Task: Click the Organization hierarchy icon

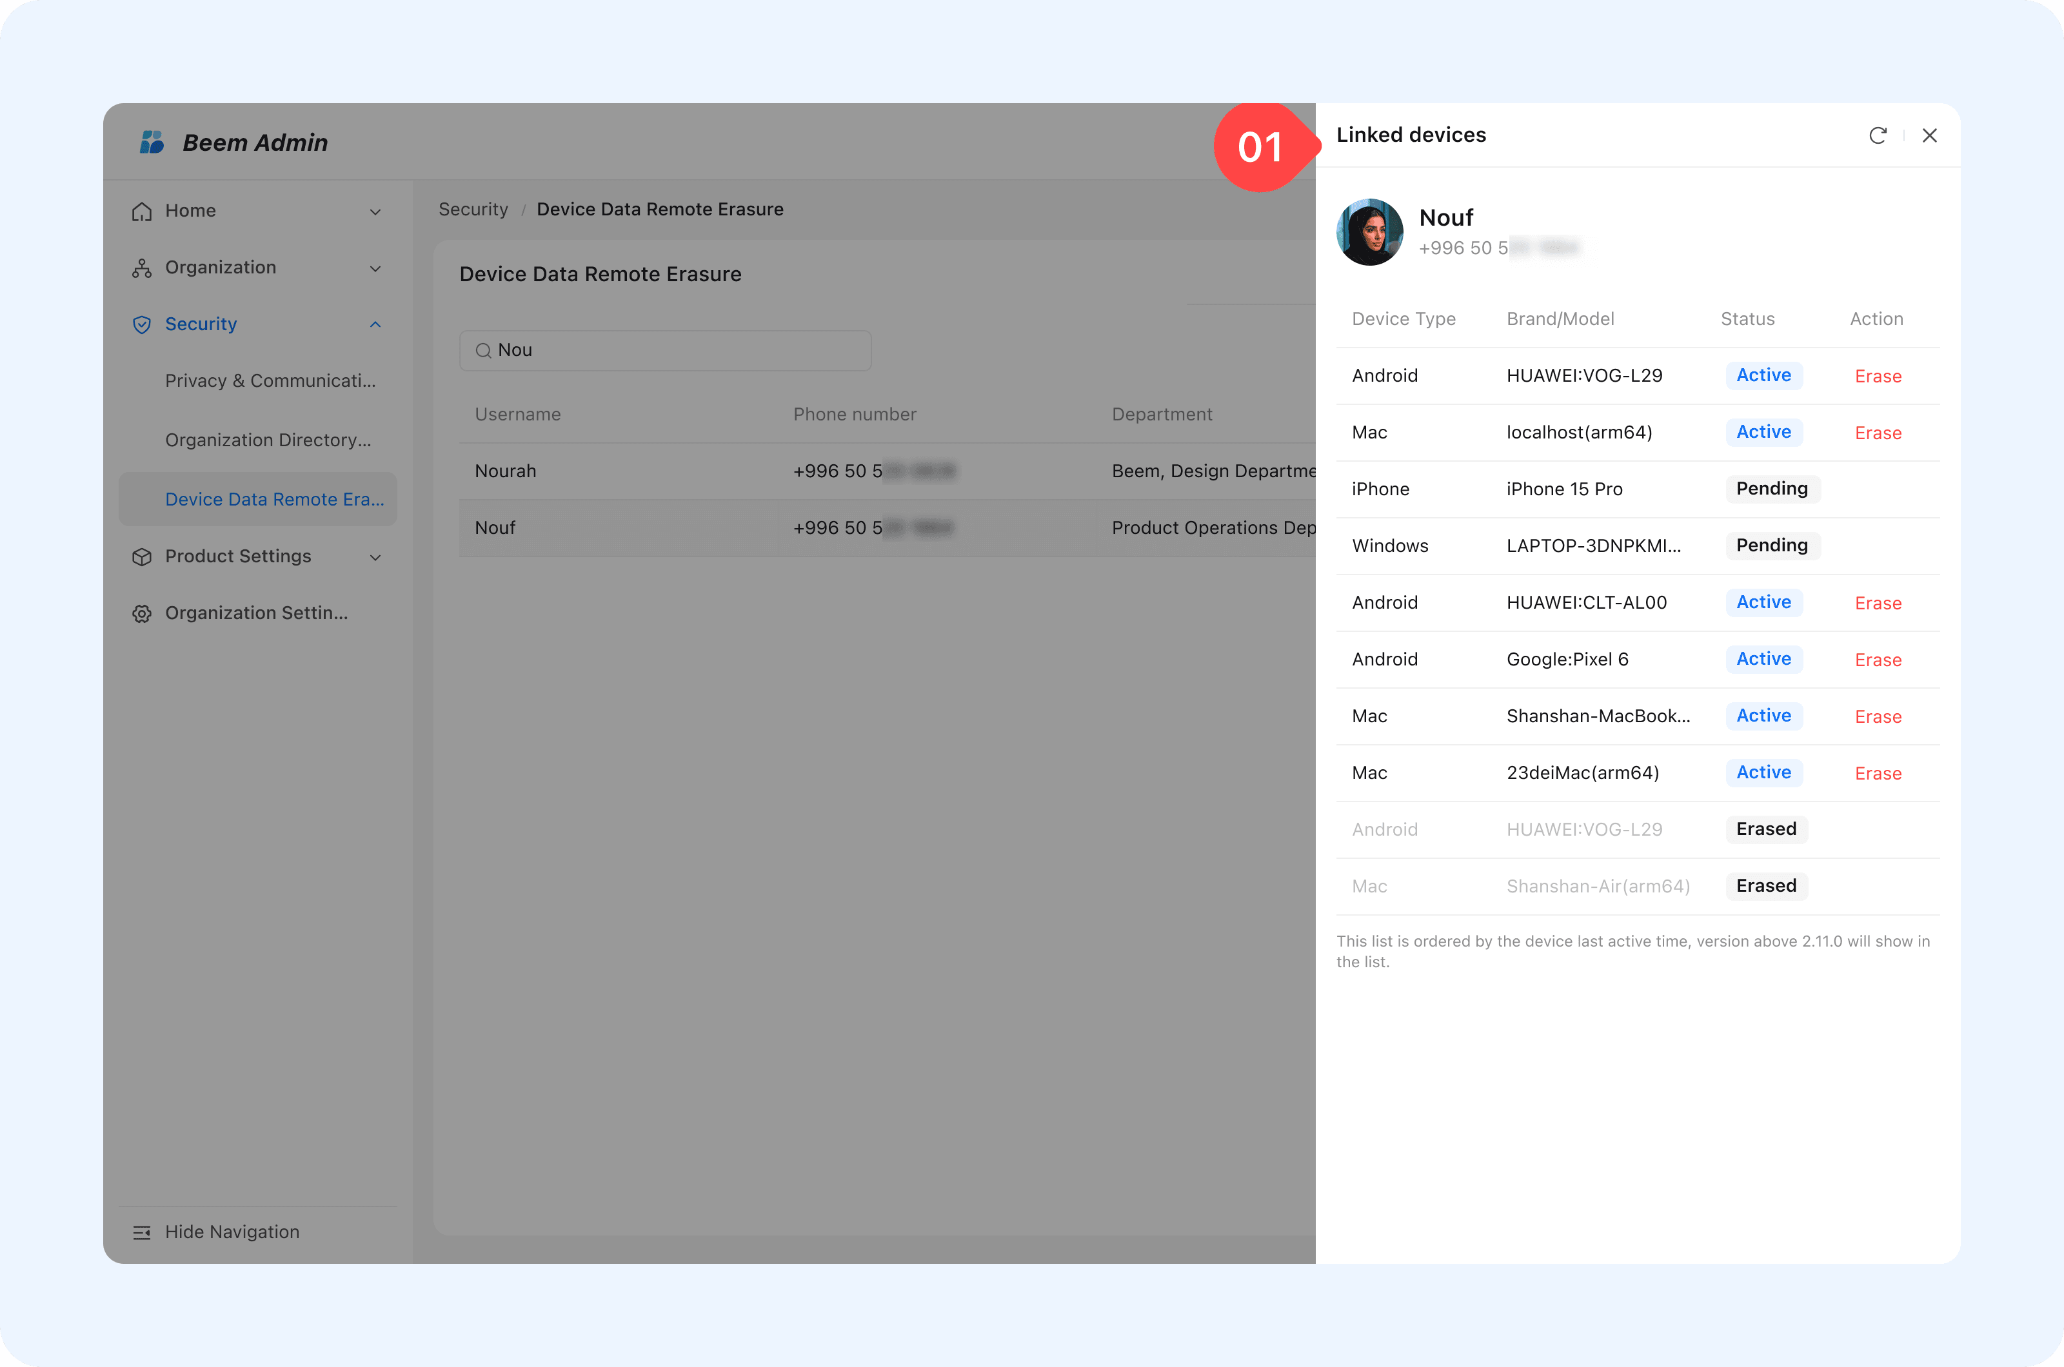Action: click(x=141, y=268)
